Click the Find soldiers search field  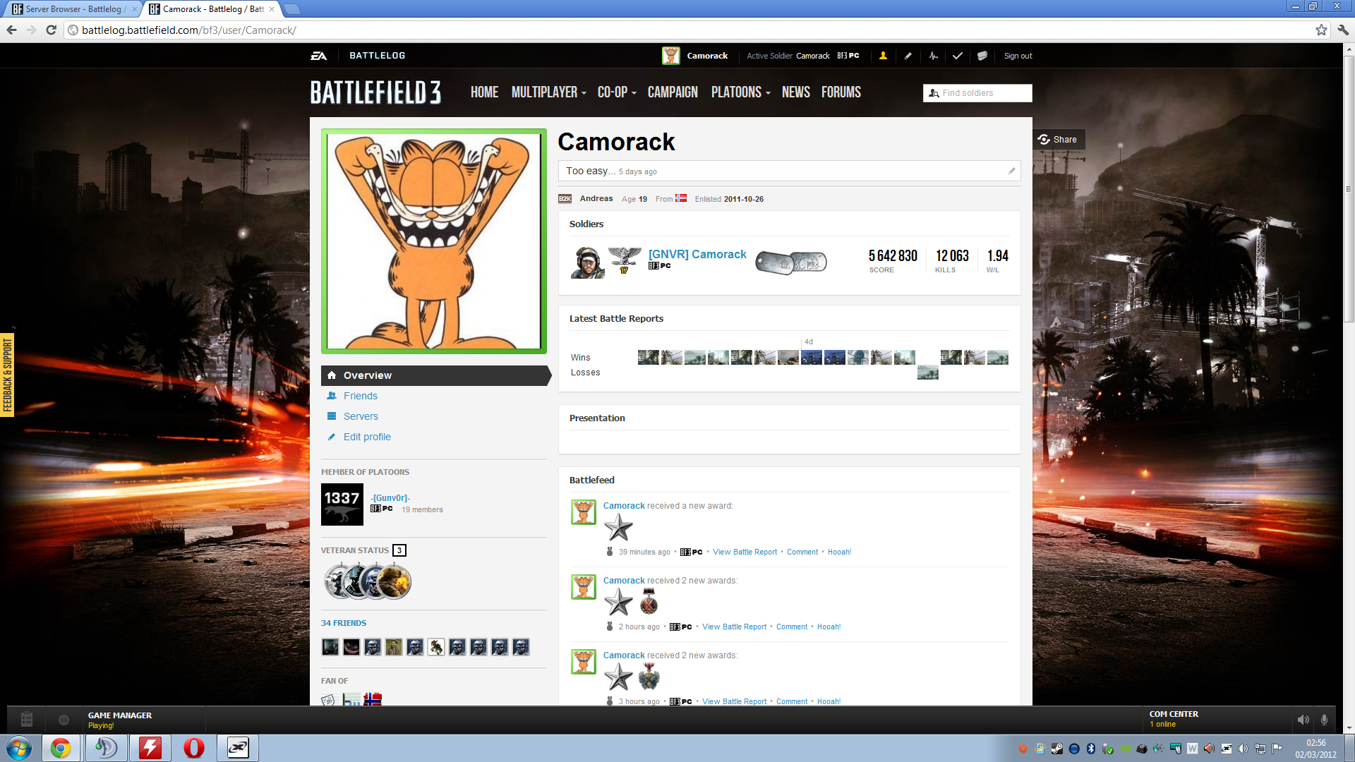click(977, 93)
